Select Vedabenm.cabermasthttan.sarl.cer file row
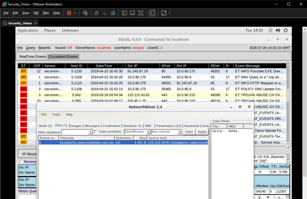The image size is (307, 199). pyautogui.click(x=123, y=142)
